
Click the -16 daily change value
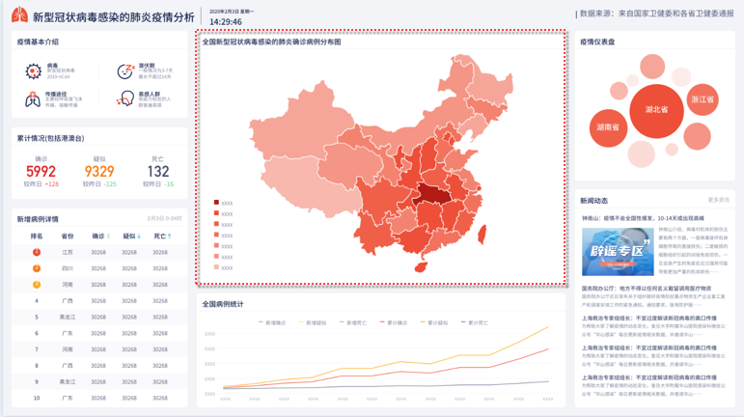coord(169,184)
